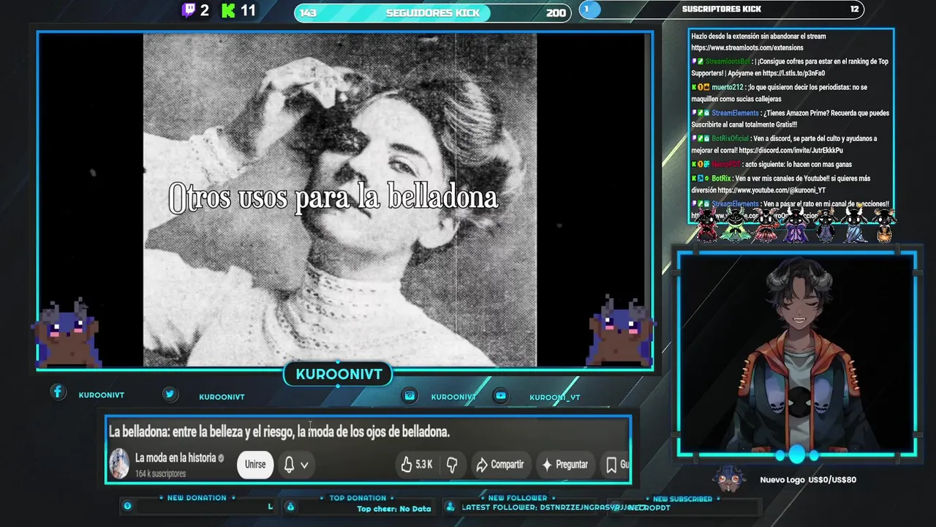Click the small avatar beside Nuevo Logo
The image size is (936, 527).
tap(728, 478)
